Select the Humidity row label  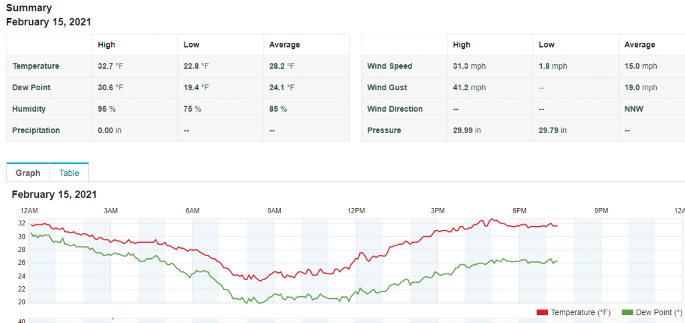point(30,109)
